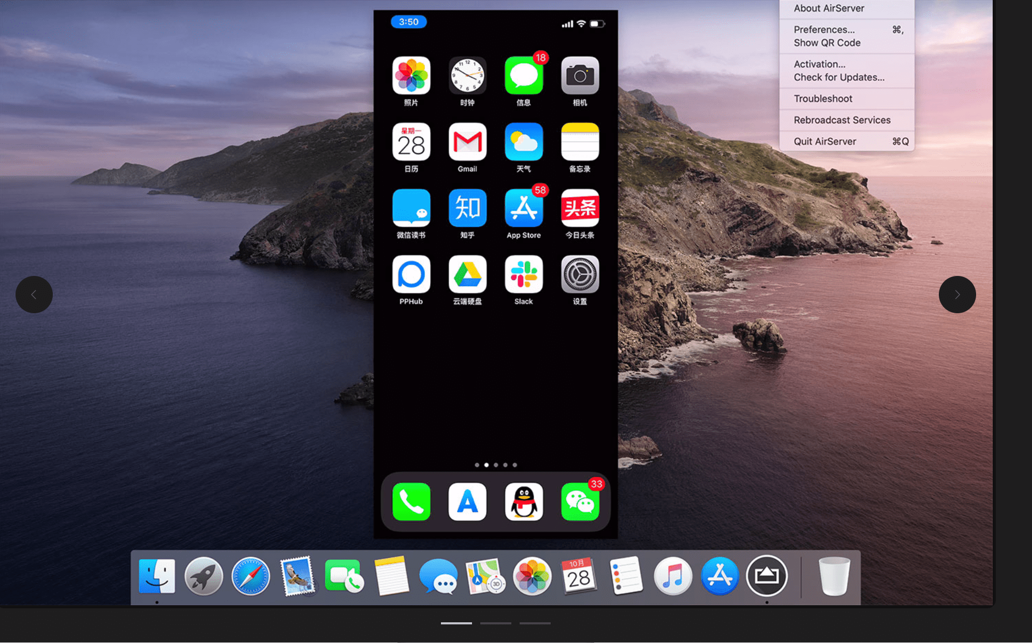Click Rebroadcast Services option
Viewport: 1032px width, 643px height.
point(842,119)
